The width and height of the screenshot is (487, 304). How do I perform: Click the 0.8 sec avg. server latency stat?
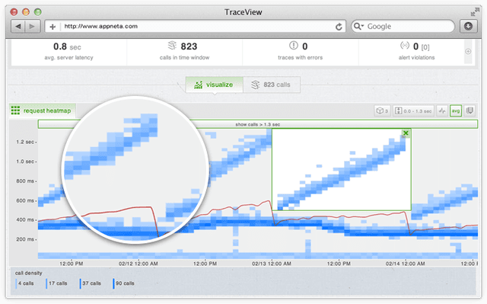point(68,52)
